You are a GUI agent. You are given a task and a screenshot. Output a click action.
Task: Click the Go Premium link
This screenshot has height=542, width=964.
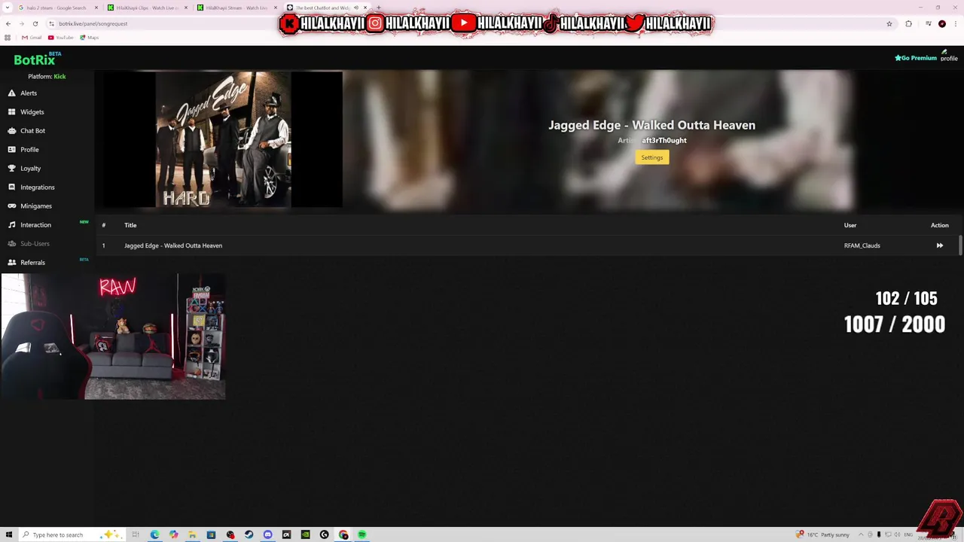916,58
